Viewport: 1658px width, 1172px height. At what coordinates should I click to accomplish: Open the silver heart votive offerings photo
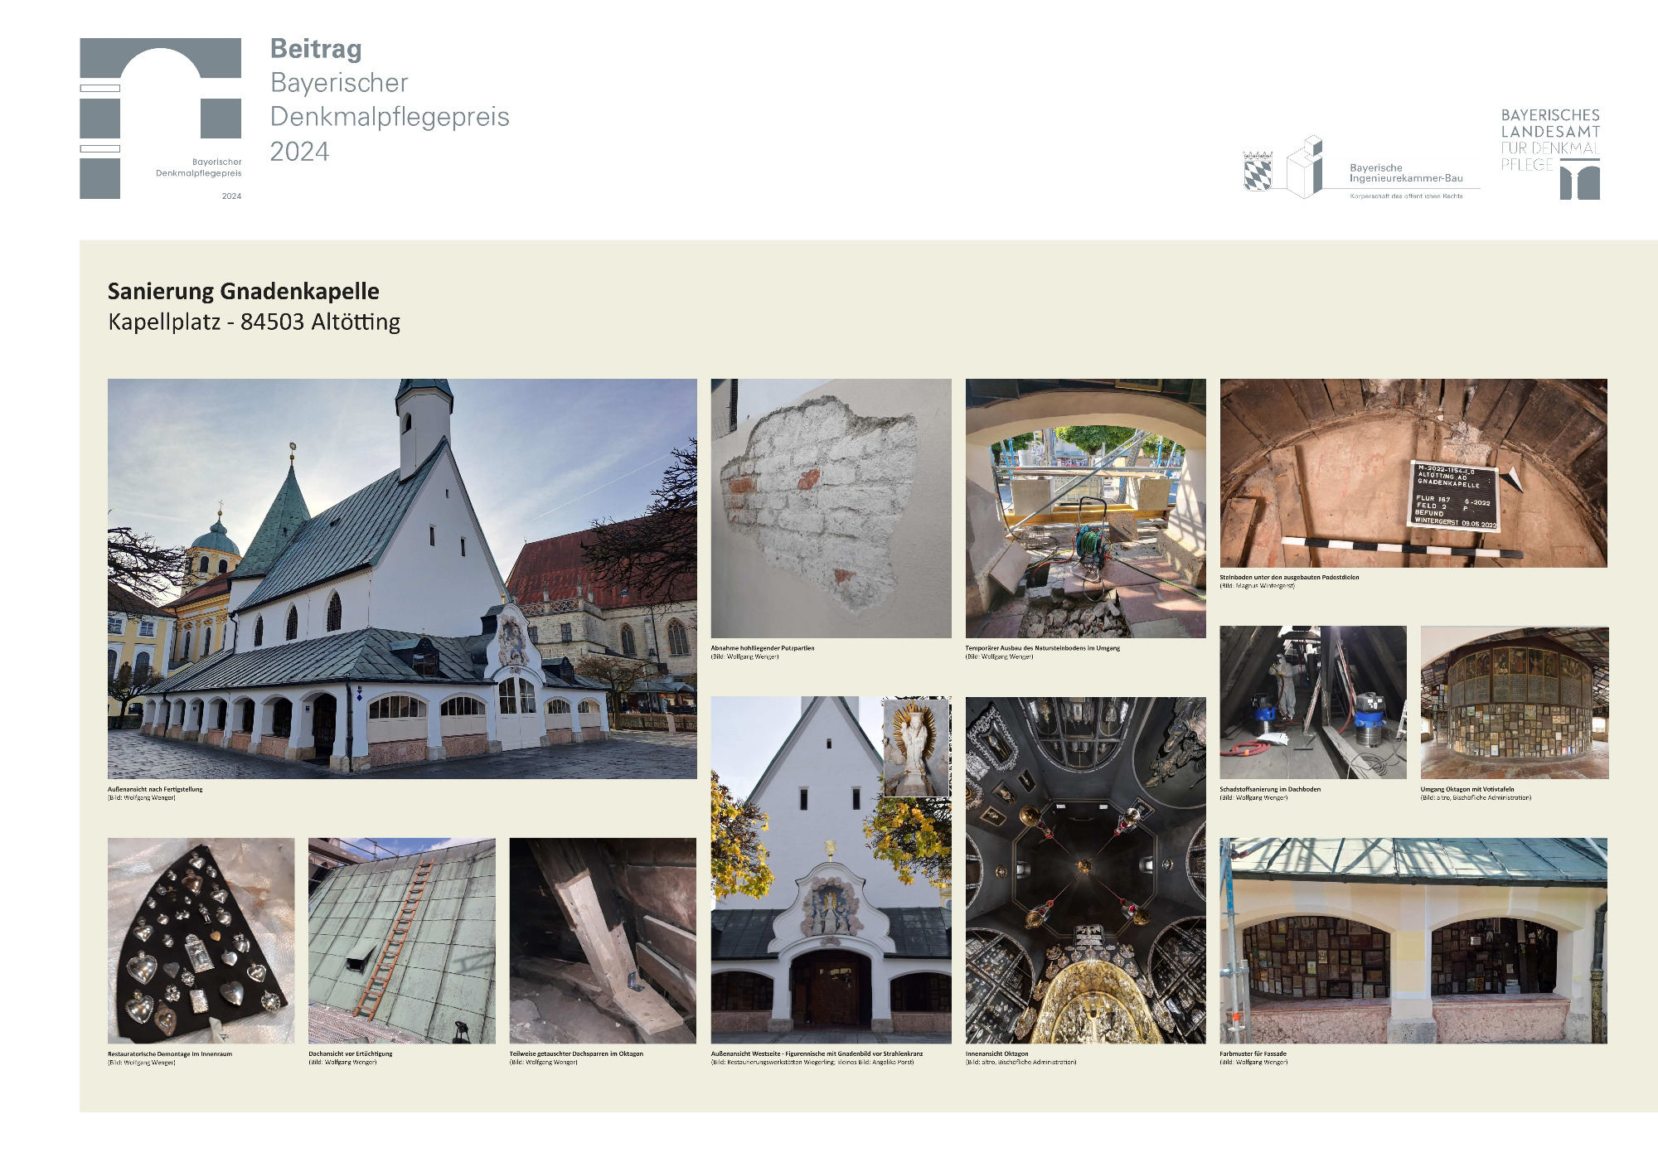coord(201,940)
